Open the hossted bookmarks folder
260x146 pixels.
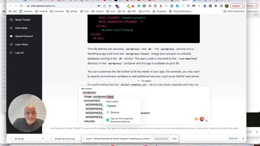(41, 11)
